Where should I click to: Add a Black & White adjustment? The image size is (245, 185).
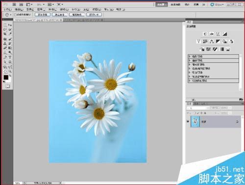pos(218,41)
